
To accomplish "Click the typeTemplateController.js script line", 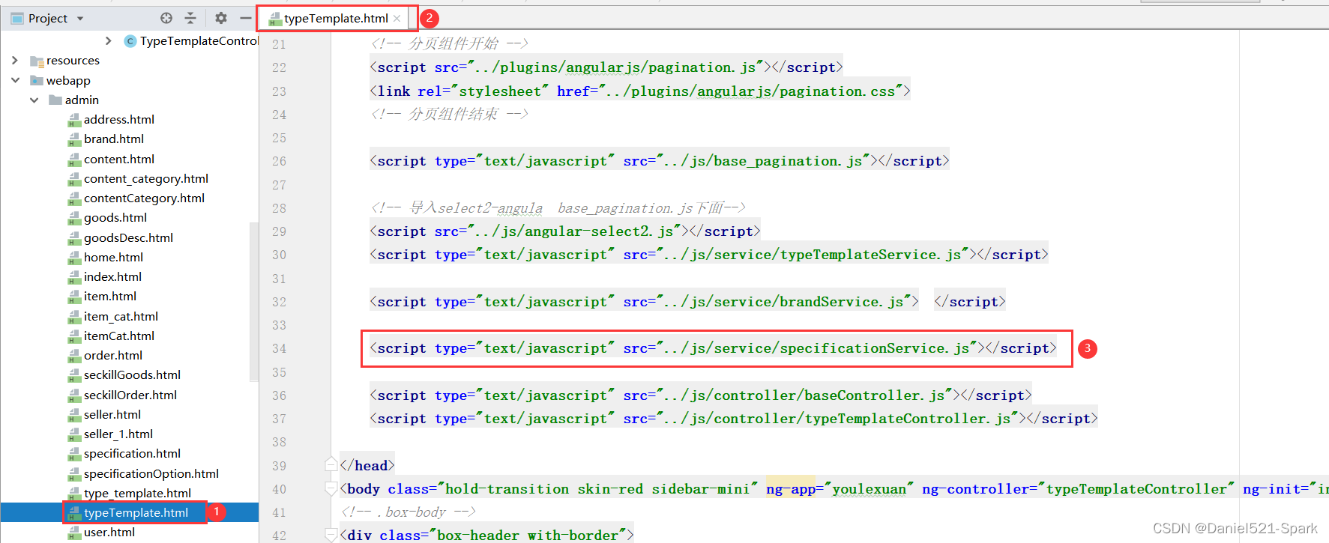I will (733, 419).
